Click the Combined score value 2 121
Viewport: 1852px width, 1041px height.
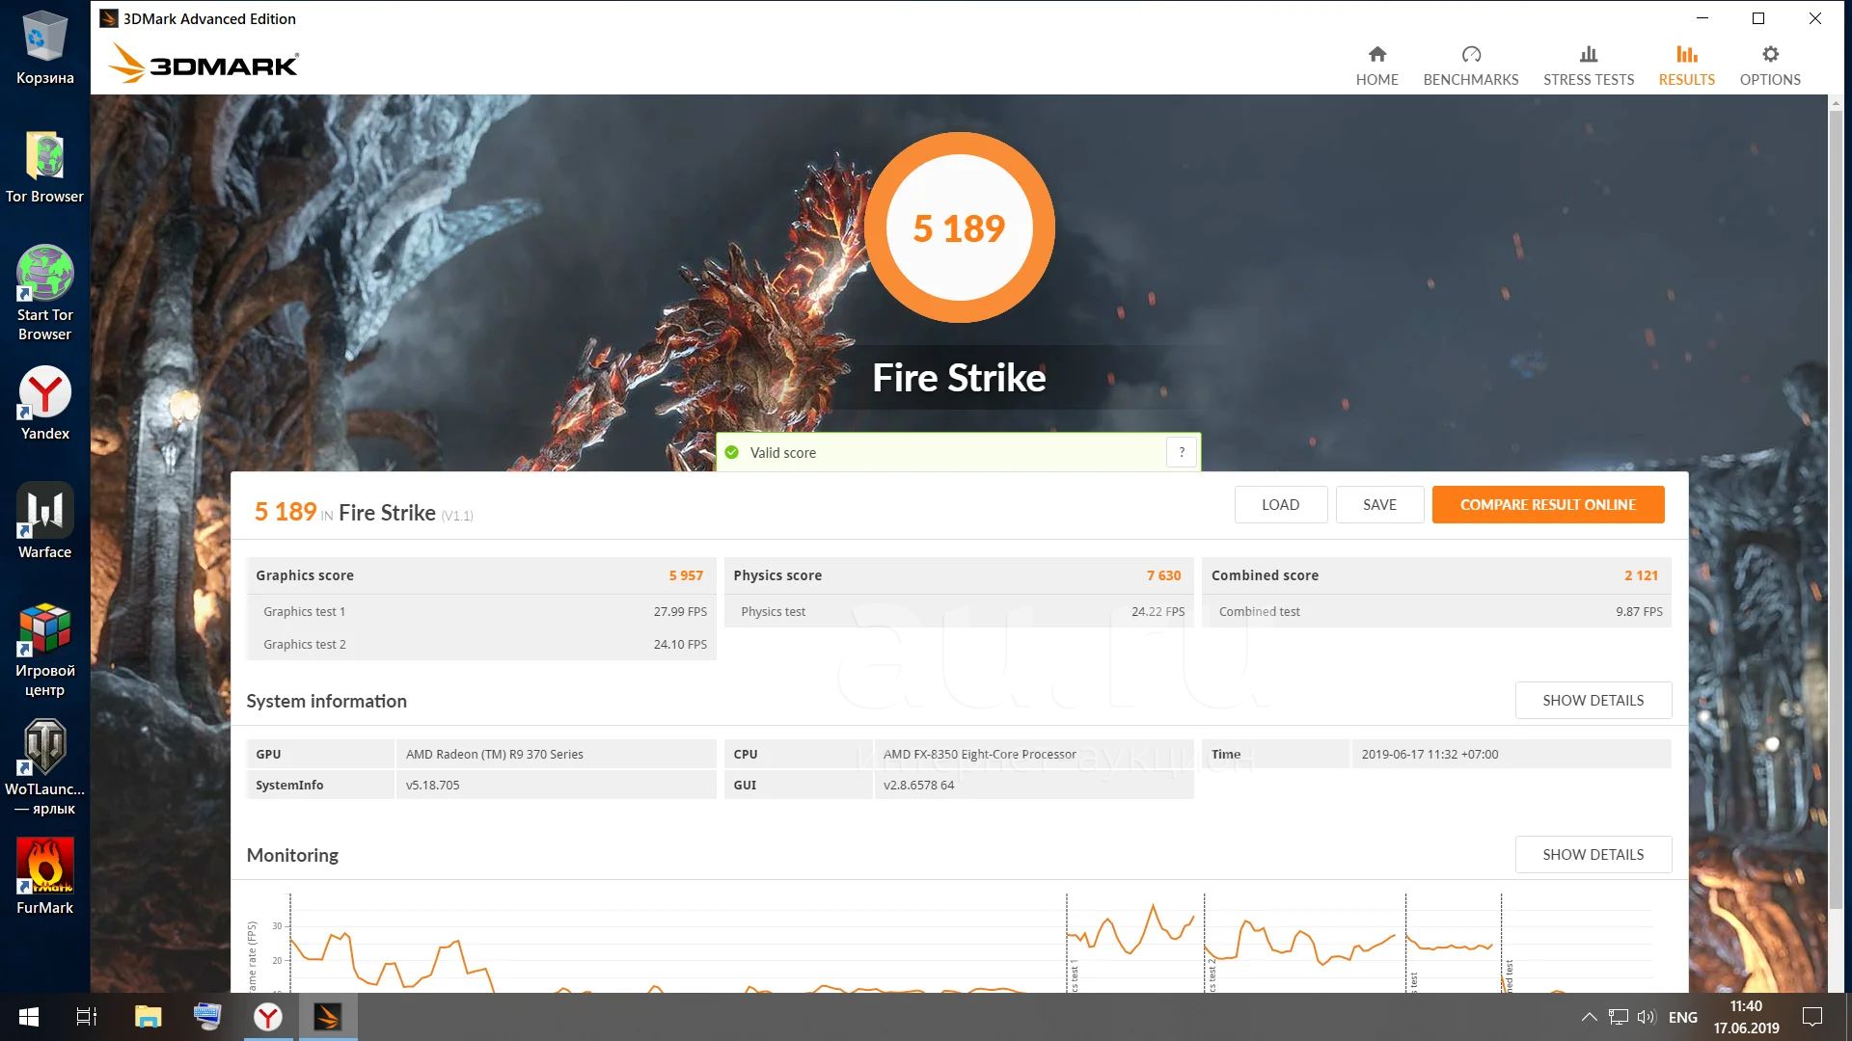pyautogui.click(x=1641, y=575)
